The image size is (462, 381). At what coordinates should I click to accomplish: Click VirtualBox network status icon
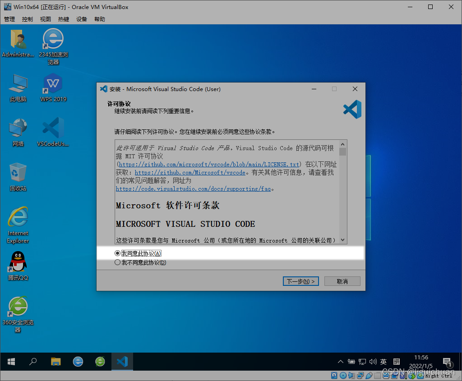(360, 376)
